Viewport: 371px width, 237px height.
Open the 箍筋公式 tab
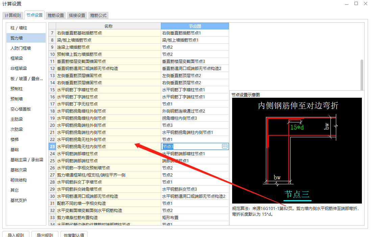[x=98, y=16]
